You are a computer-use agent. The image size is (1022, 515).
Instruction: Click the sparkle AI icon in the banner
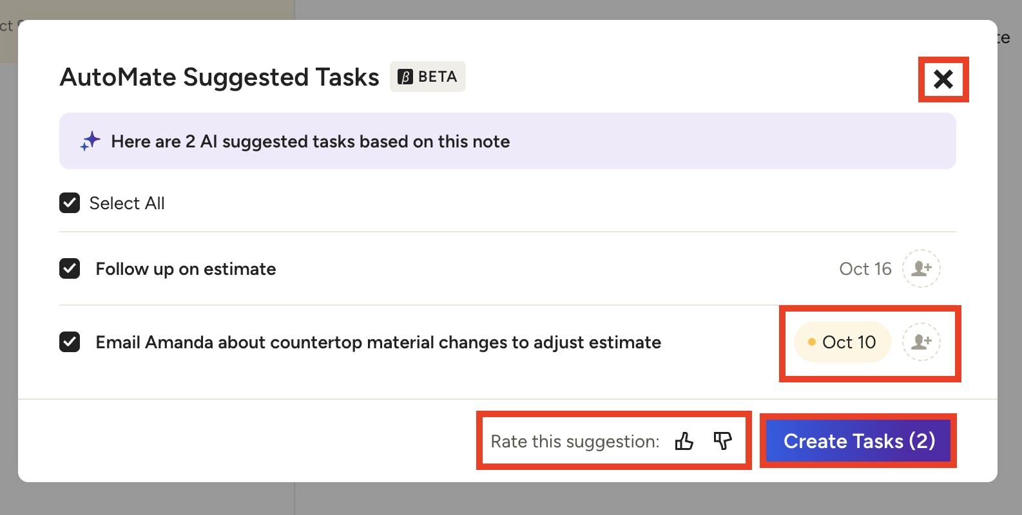tap(90, 141)
